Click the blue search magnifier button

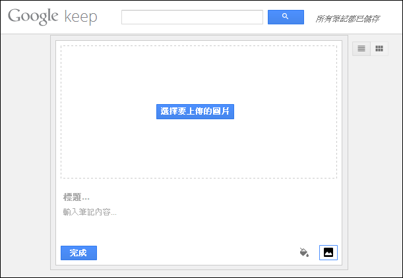pos(286,17)
